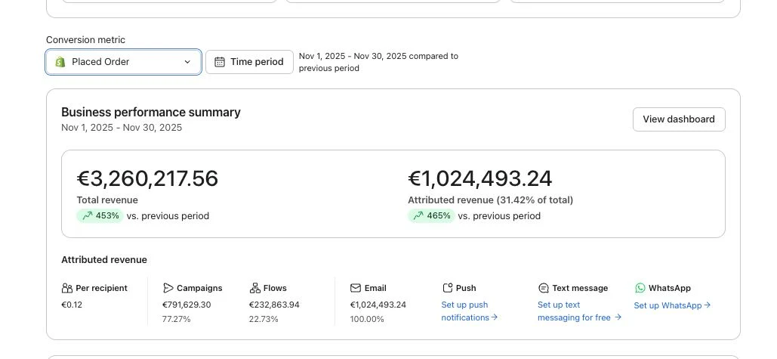Viewport: 777px width, 359px height.
Task: Expand the dropdown chevron next to Placed Order
Action: coord(187,62)
